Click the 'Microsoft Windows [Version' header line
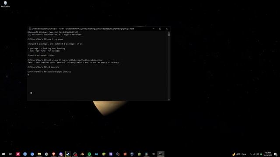 click(53, 32)
